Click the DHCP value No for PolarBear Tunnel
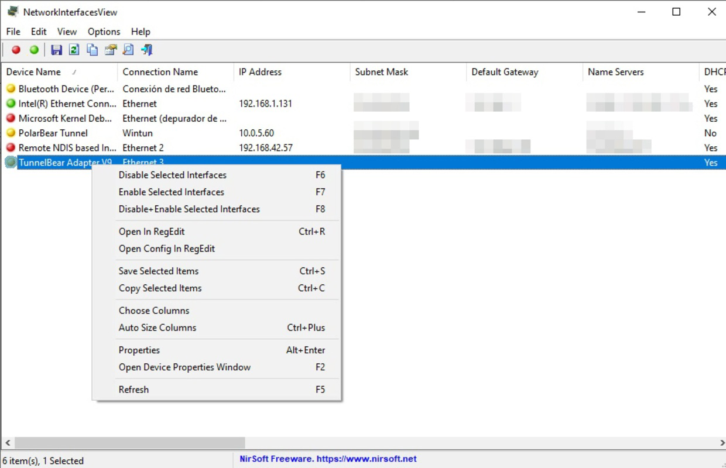 (710, 133)
